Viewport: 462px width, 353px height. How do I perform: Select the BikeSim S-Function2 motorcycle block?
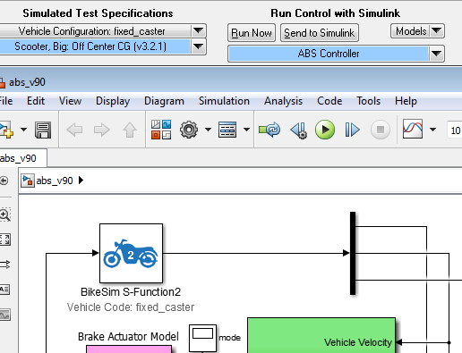(x=131, y=253)
